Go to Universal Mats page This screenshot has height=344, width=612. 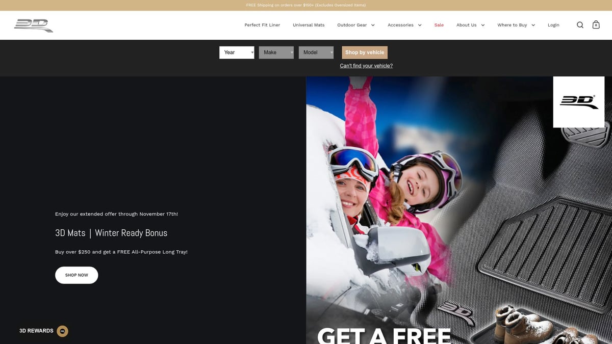point(309,25)
